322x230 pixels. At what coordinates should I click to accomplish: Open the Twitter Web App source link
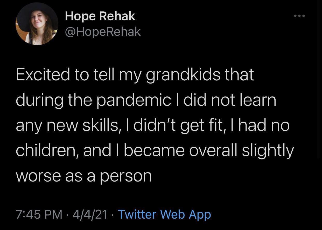click(164, 215)
